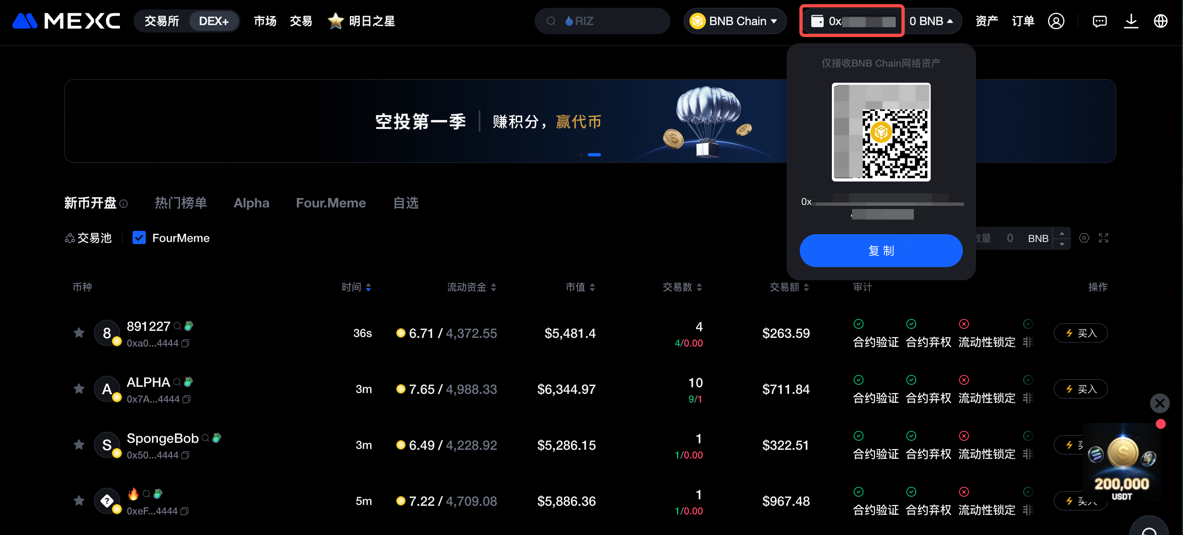Favorite the SpongeBob token star
Screen dimensions: 1183x535
(x=79, y=444)
